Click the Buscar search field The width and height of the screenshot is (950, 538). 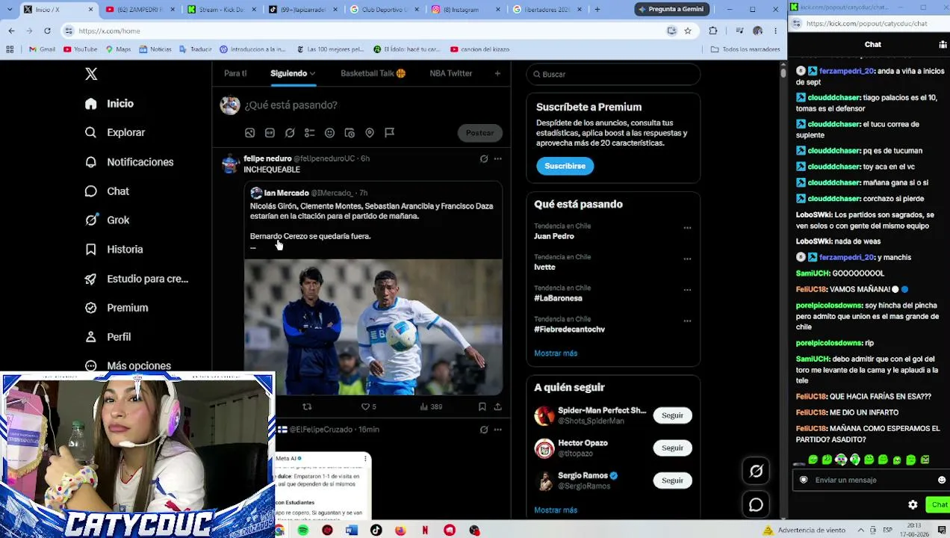pos(613,74)
